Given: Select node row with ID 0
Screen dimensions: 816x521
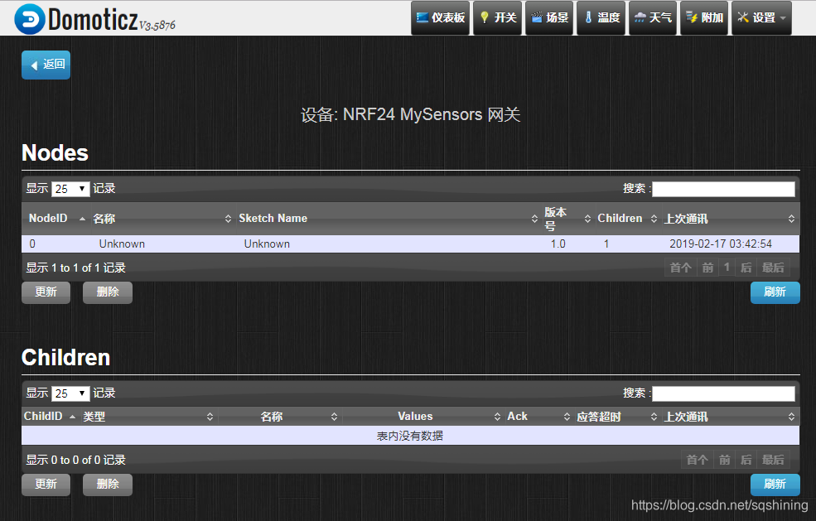Looking at the screenshot, I should click(410, 244).
